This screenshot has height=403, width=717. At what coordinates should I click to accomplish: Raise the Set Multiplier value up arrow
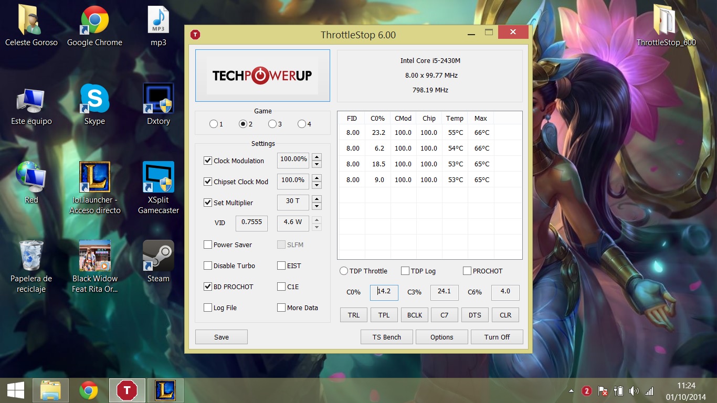[317, 199]
